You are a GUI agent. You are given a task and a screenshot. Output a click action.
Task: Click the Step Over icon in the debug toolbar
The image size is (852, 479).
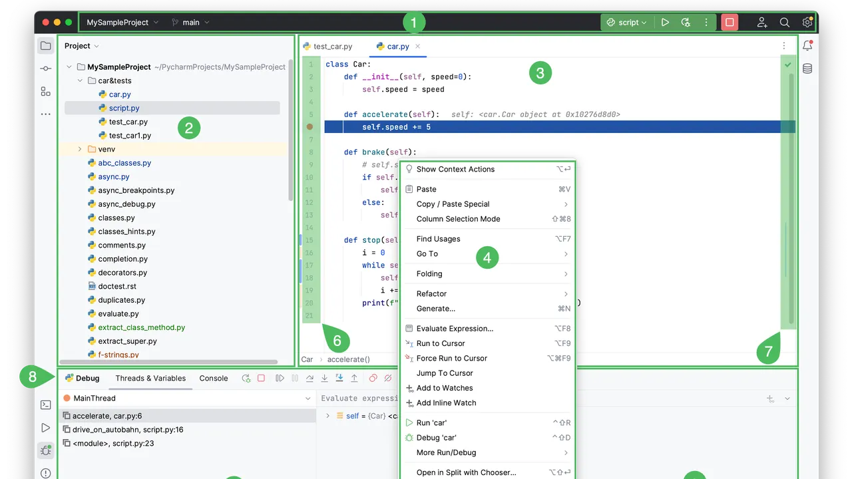(310, 378)
